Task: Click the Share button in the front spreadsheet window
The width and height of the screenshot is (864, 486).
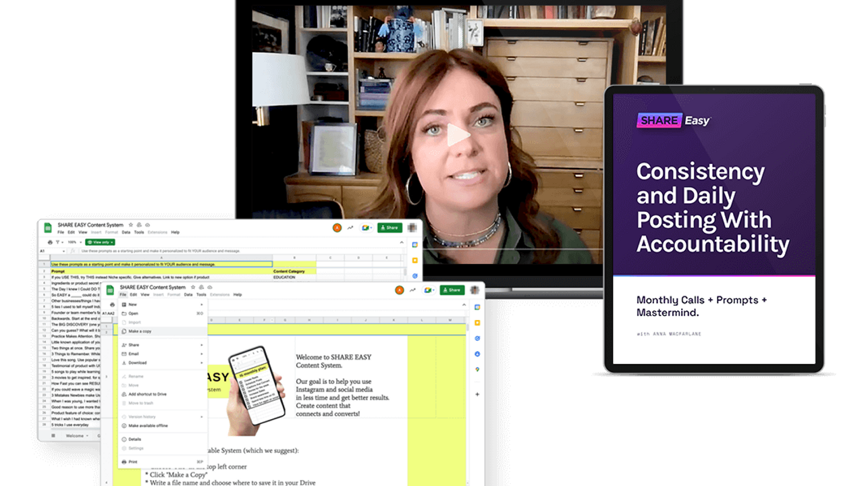Action: 452,290
